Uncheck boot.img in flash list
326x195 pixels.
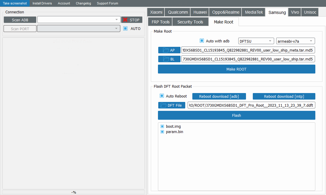coord(162,127)
